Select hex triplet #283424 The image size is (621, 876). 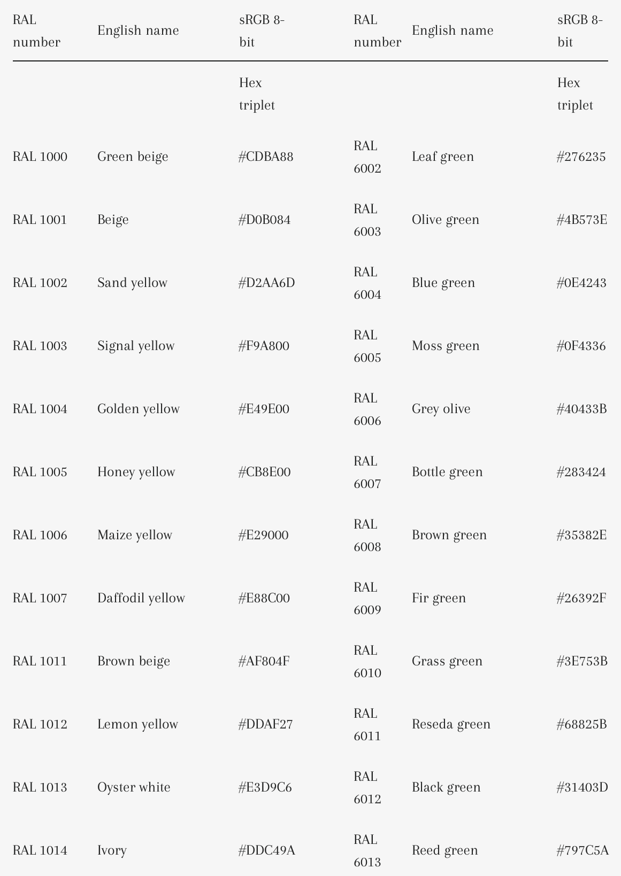(581, 472)
